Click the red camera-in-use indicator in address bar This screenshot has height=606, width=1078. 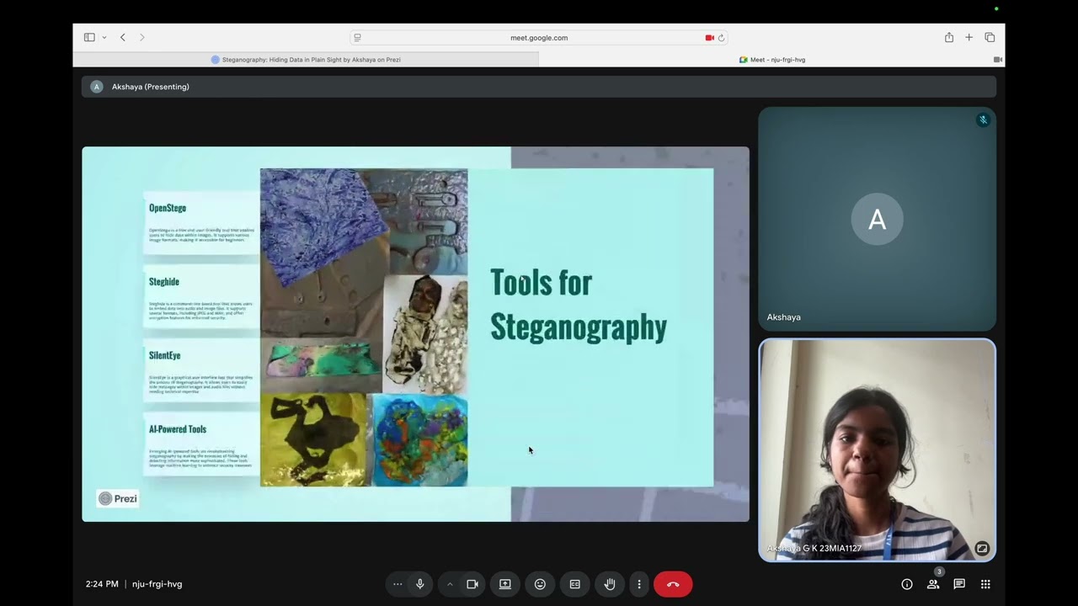pyautogui.click(x=710, y=38)
